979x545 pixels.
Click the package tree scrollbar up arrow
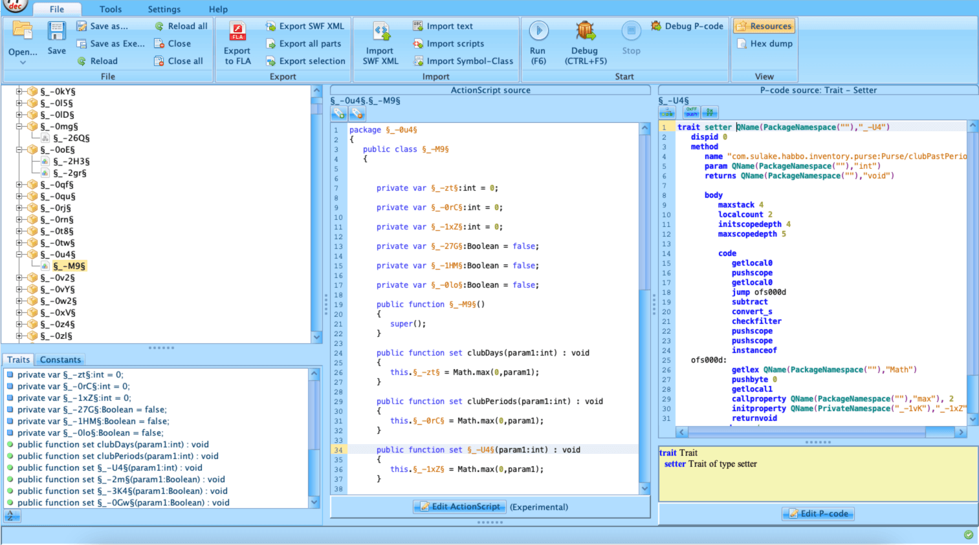point(317,91)
